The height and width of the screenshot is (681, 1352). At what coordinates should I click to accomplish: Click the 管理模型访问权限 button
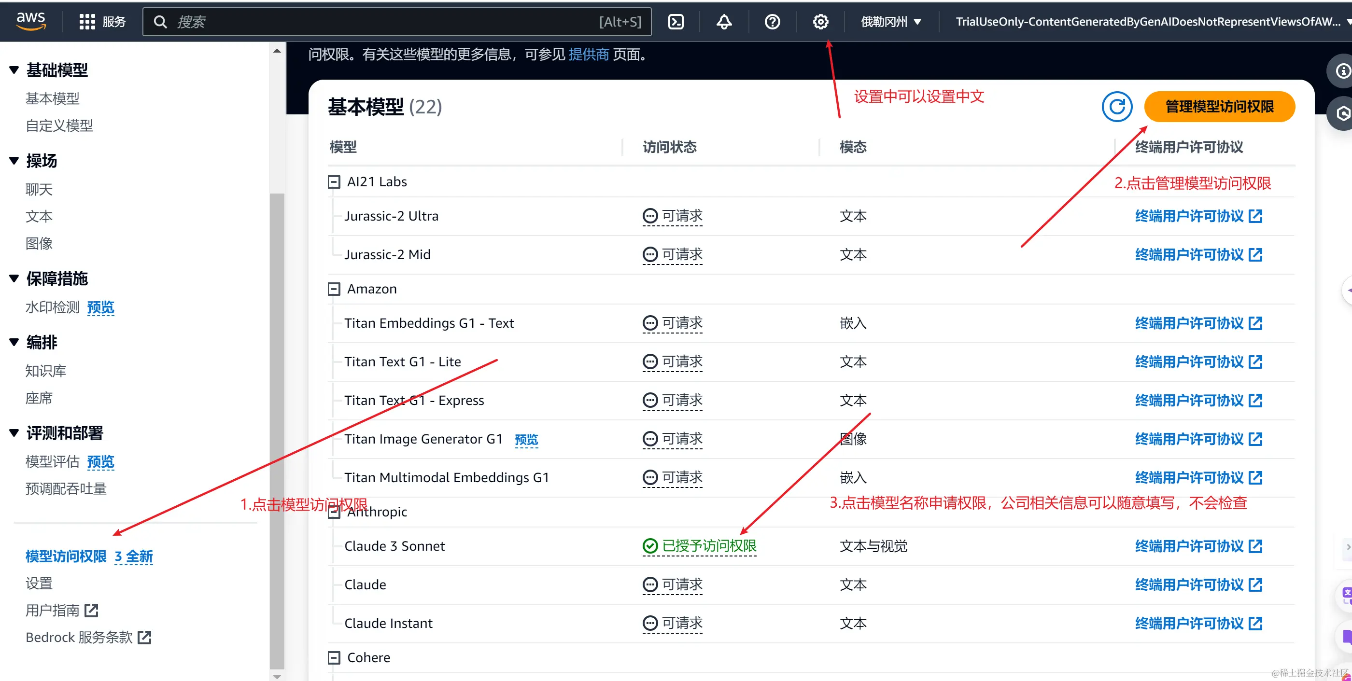1219,107
